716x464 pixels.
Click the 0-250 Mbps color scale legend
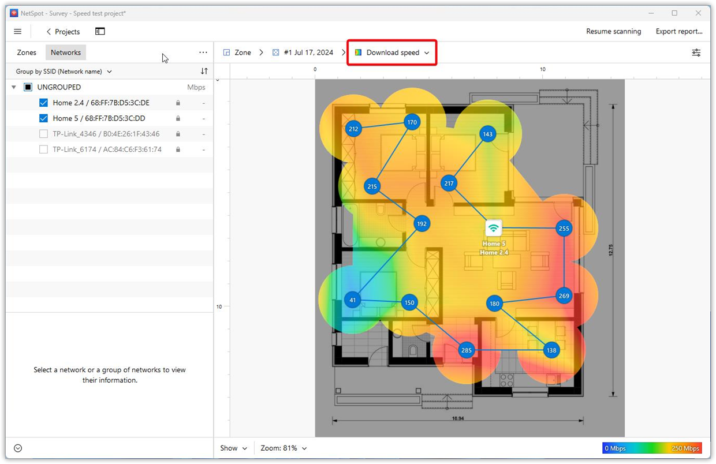pyautogui.click(x=652, y=448)
